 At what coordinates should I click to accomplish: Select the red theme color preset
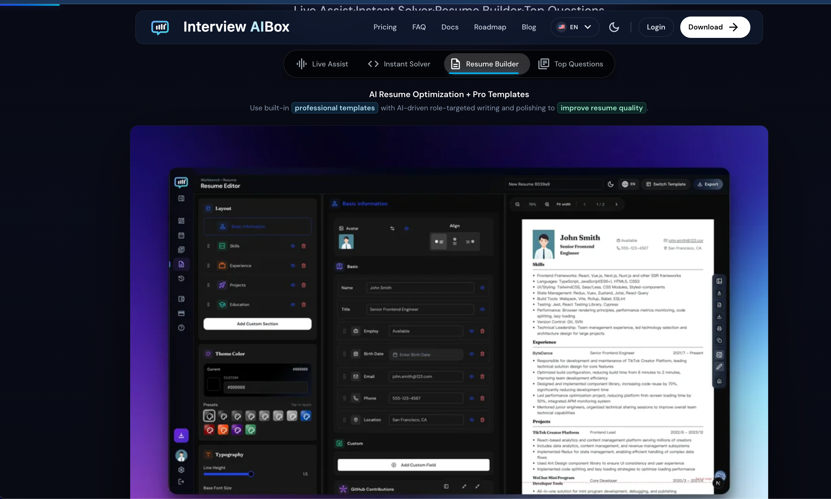[209, 430]
